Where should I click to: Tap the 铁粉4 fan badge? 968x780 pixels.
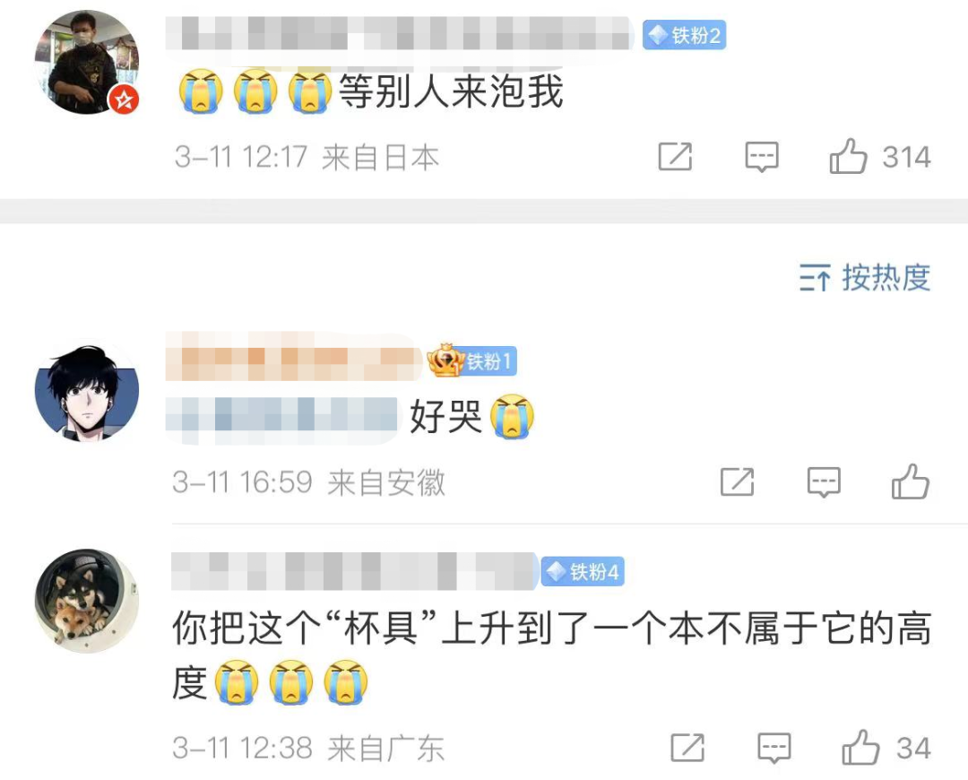[x=583, y=572]
